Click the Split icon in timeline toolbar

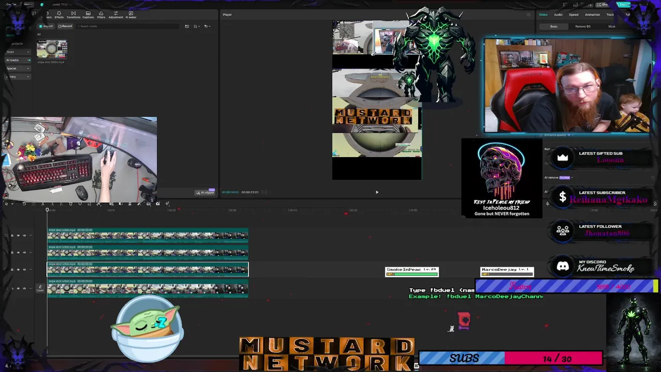(x=43, y=204)
